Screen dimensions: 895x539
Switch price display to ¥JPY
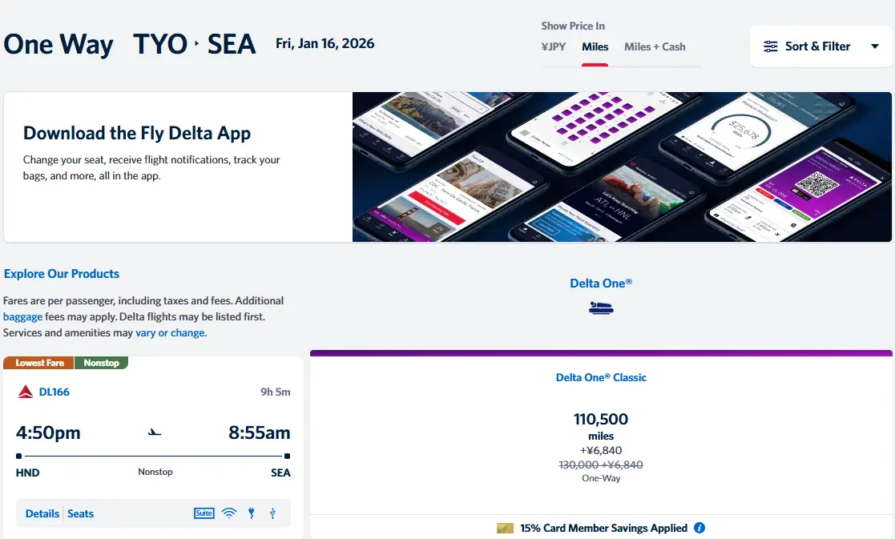[553, 46]
